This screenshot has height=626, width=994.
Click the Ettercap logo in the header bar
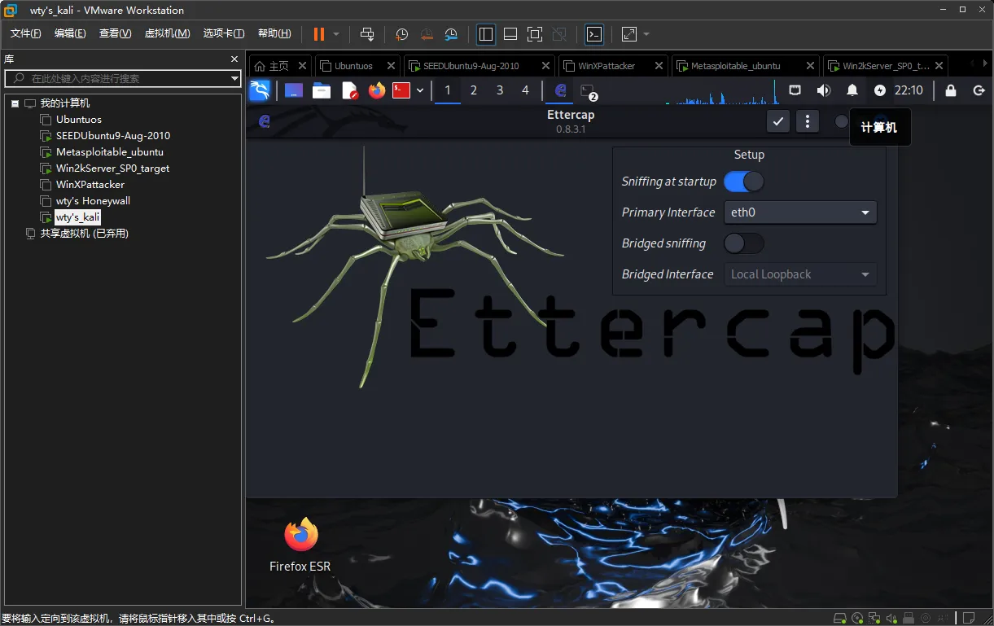click(264, 121)
